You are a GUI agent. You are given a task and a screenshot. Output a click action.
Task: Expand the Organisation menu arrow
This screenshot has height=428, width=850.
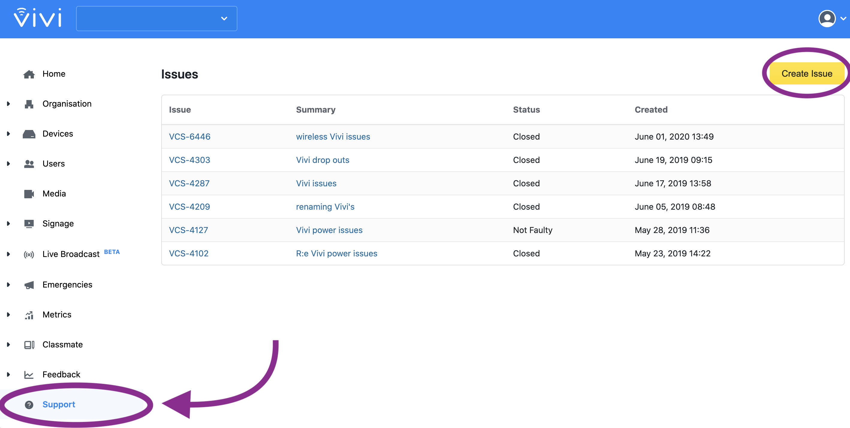[x=9, y=104]
